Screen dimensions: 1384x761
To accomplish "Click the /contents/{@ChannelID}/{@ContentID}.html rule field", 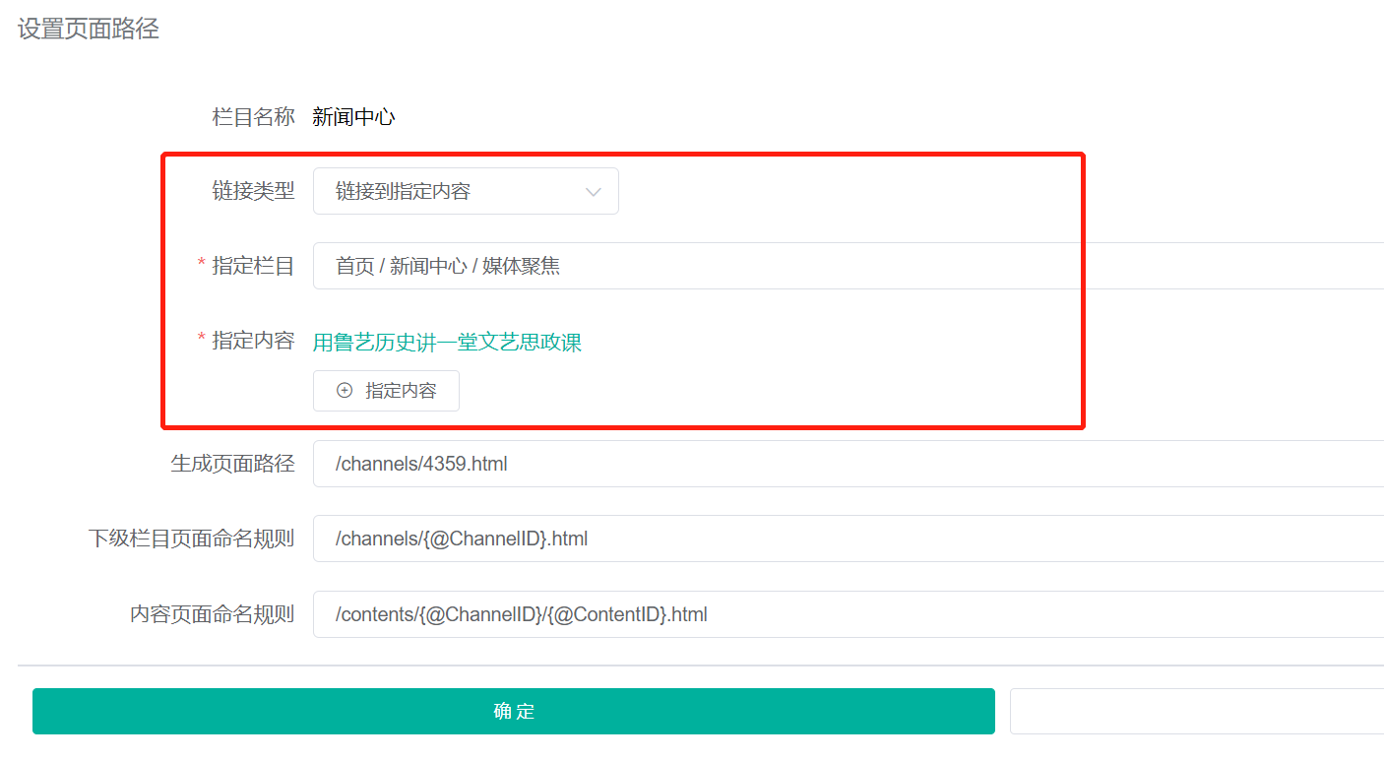I will click(x=847, y=614).
